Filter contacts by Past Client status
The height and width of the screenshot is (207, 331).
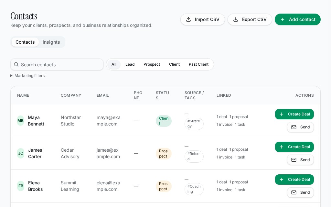(199, 64)
